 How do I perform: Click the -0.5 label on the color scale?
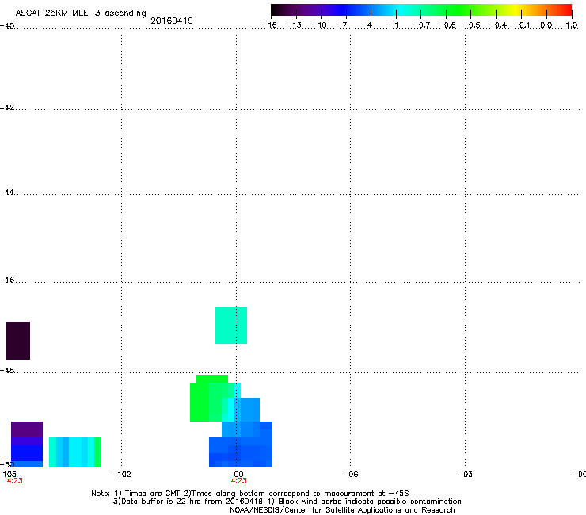(x=472, y=25)
